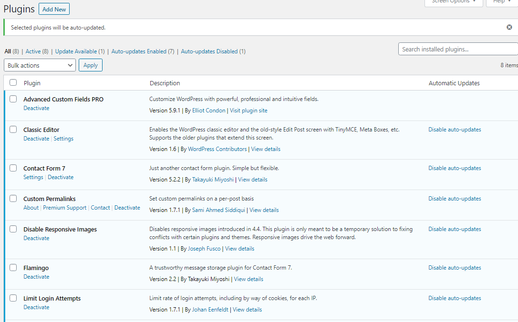Select the Disable Responsive Images checkbox
Image resolution: width=518 pixels, height=322 pixels.
point(13,229)
